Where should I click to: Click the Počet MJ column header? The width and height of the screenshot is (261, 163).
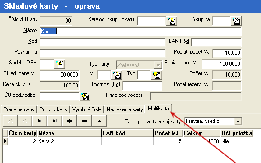pos(168,133)
